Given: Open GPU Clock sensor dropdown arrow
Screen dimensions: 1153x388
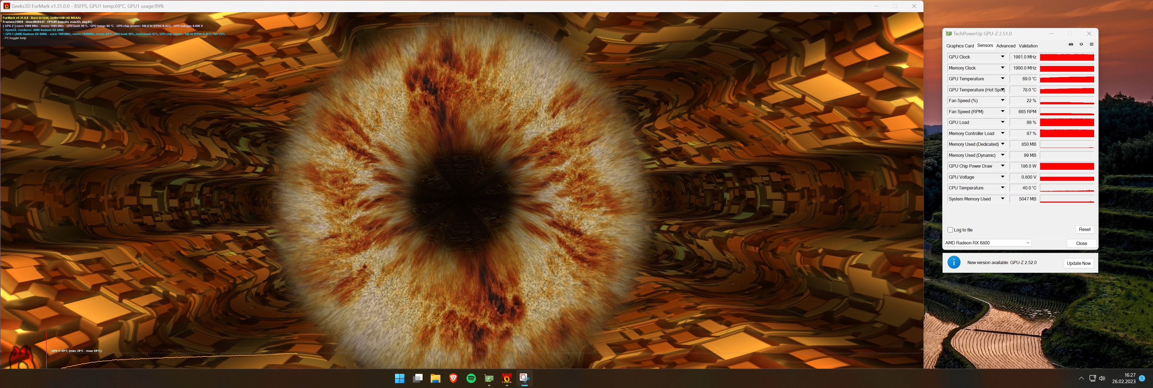Looking at the screenshot, I should [1003, 57].
